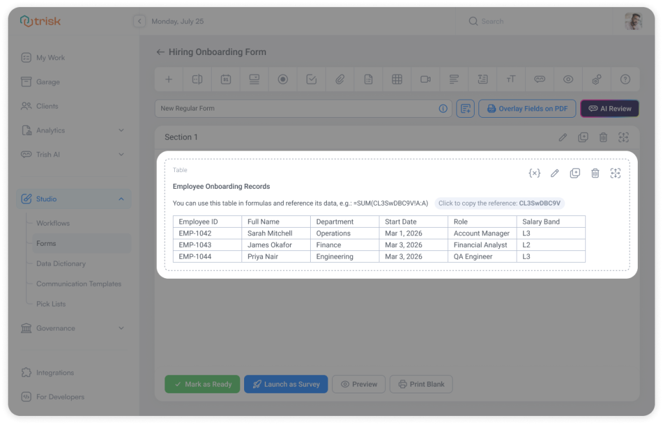Toggle the eye preview icon in the toolbar
Viewport: 663px width, 425px height.
point(567,79)
